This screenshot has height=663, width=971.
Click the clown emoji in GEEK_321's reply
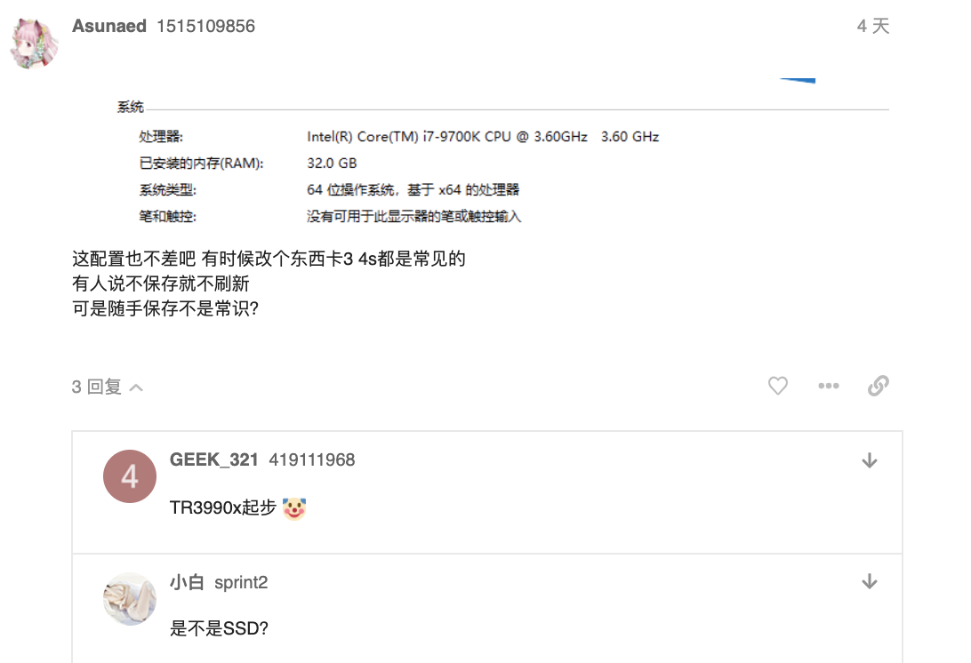pos(294,508)
